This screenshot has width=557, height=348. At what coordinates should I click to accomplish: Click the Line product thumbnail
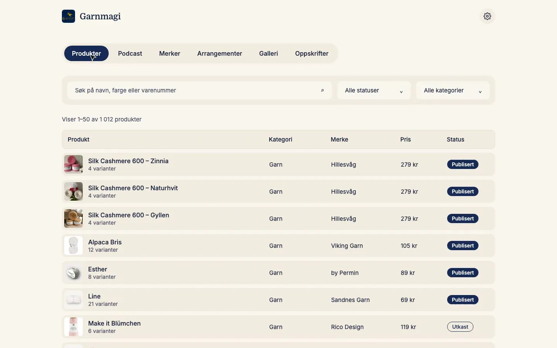[x=73, y=300]
